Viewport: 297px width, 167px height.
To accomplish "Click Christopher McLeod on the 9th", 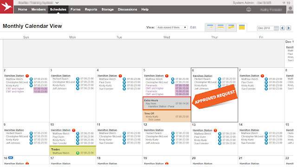I will tap(17, 136).
